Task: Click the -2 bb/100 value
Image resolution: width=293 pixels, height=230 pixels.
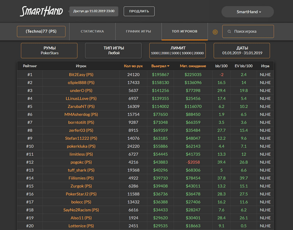Action: click(221, 75)
